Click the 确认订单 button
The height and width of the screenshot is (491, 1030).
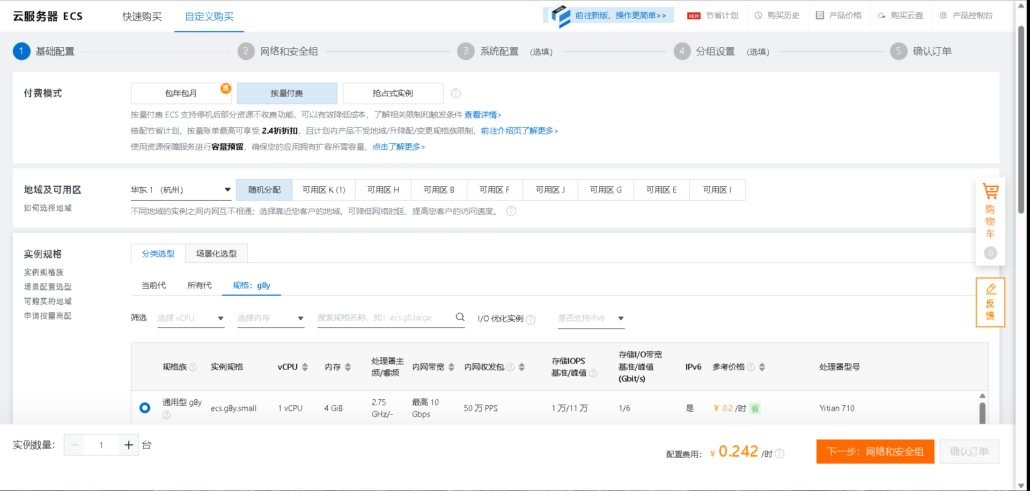point(969,452)
